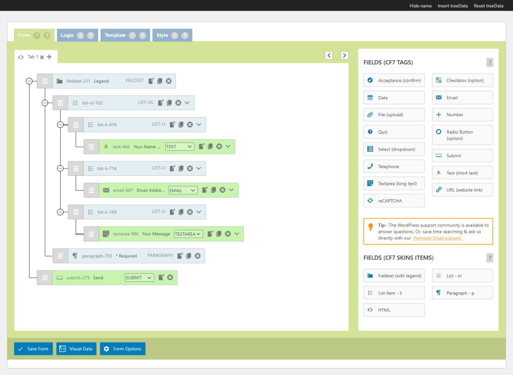Open the help icon beside Fields CF7 Tags
Viewport: 513px width, 375px height.
click(x=489, y=63)
